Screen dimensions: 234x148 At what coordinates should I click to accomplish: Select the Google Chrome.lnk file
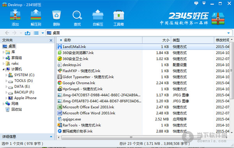[143, 83]
